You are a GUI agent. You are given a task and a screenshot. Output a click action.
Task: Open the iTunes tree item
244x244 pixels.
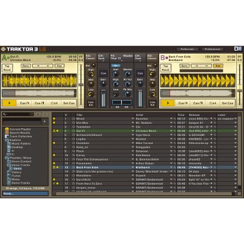point(16,176)
